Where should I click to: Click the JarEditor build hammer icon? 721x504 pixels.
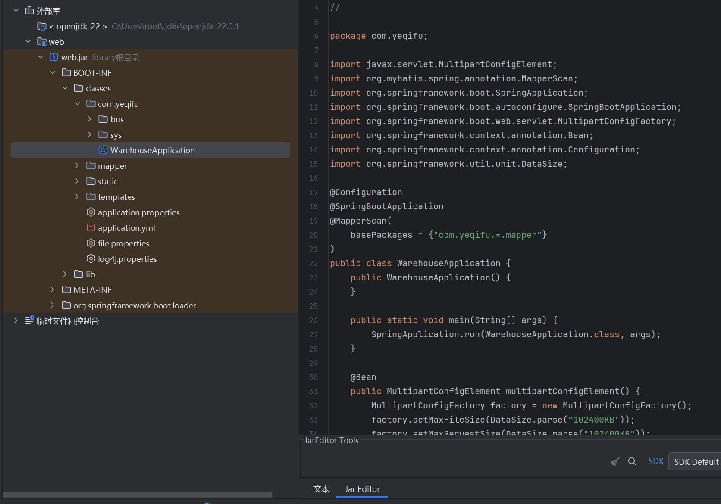(x=615, y=461)
